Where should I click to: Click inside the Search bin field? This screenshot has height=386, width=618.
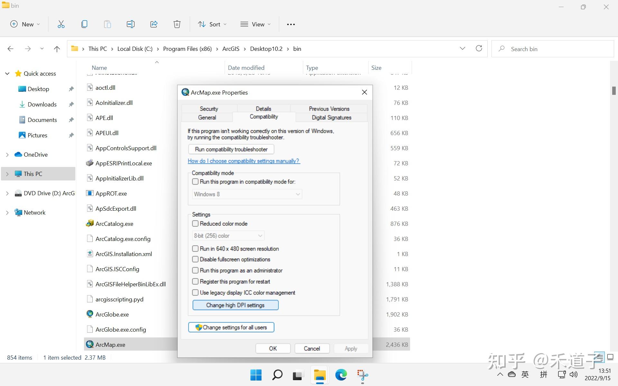point(552,49)
